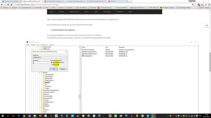
Task: Select the NoDriveTypeAutoRun registry value
Action: 90,52
